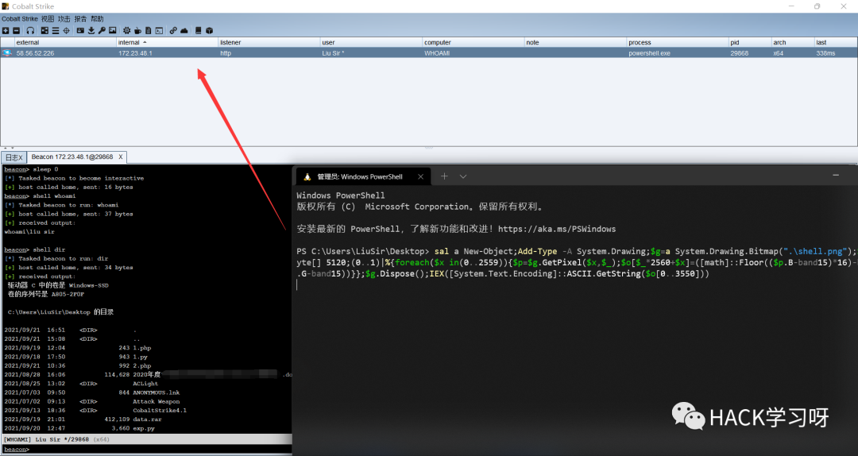The height and width of the screenshot is (456, 858).
Task: Select internal IP 172.23.48.1 cell
Action: pos(135,53)
